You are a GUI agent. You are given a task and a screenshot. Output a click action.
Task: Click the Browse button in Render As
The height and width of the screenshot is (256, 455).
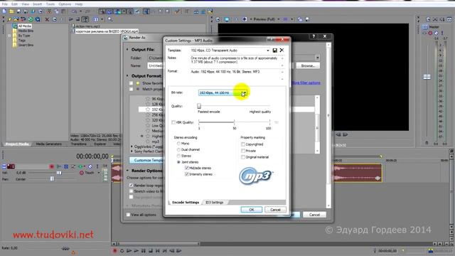[308, 66]
